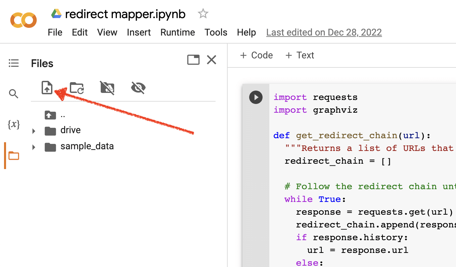
Task: Star the redirect mapper notebook
Action: pyautogui.click(x=203, y=14)
